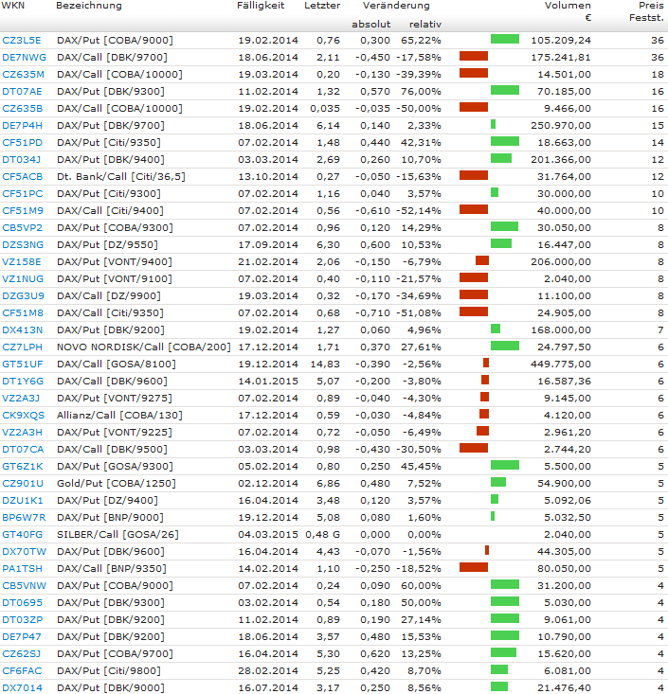This screenshot has width=668, height=694.
Task: Sort by Volumen € column header
Action: [x=568, y=11]
